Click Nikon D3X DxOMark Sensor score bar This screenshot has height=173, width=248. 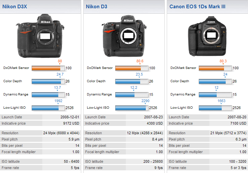pyautogui.click(x=48, y=68)
